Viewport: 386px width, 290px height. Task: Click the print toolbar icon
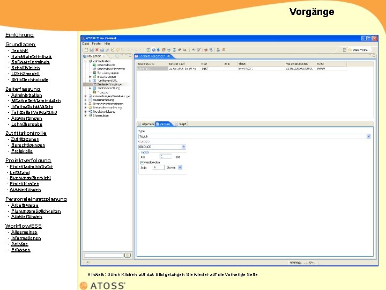coord(102,50)
